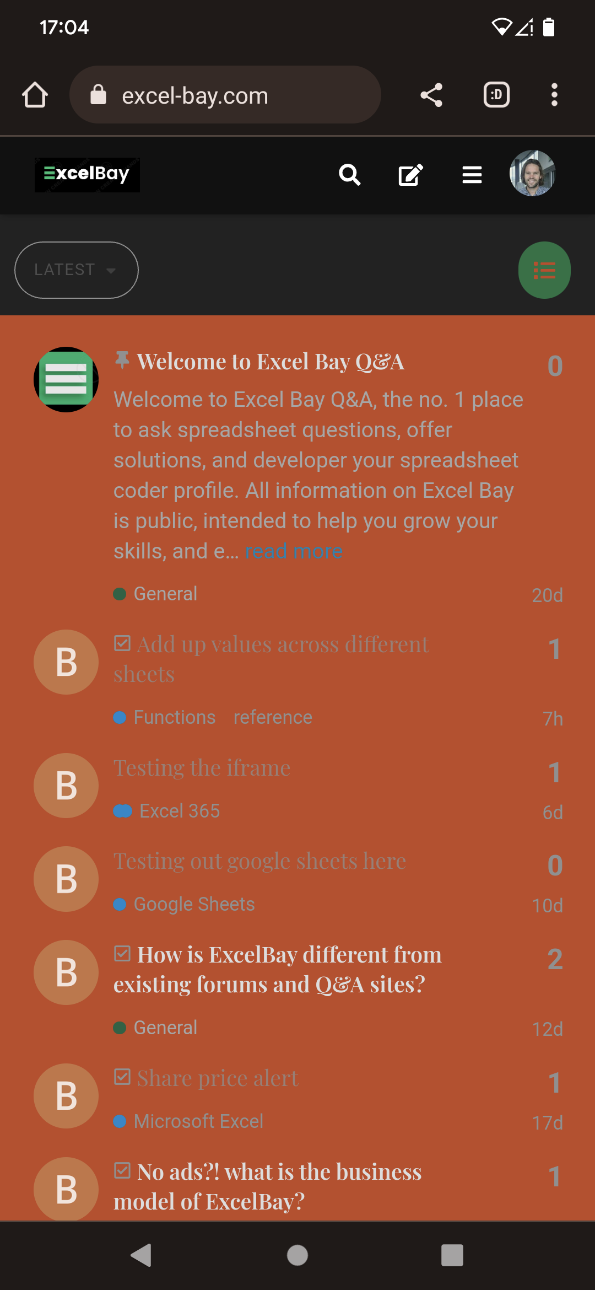This screenshot has height=1290, width=595.
Task: Tap the browser home icon
Action: 35,95
